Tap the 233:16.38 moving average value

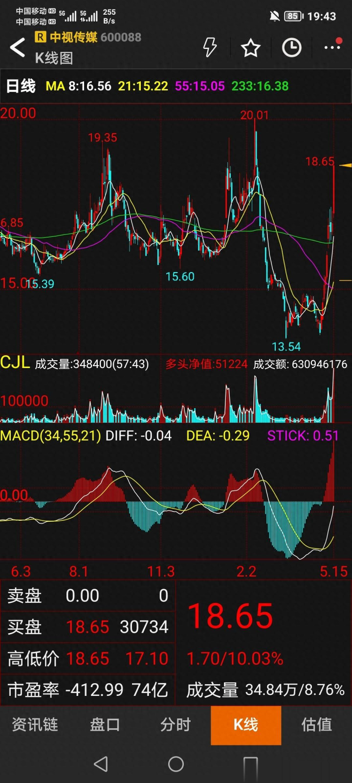(260, 86)
